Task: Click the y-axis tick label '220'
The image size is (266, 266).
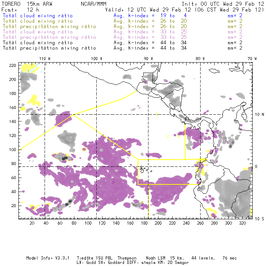Action: point(13,65)
